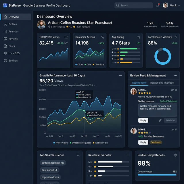This screenshot has height=184, width=184.
Task: Switch to the Responding Interface tab
Action: point(162,83)
